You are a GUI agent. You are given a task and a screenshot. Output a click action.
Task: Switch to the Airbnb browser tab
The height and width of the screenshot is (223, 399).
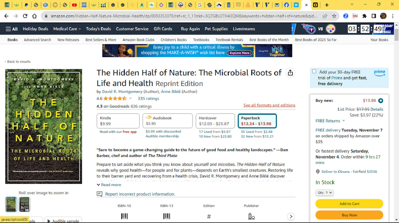pos(248,5)
